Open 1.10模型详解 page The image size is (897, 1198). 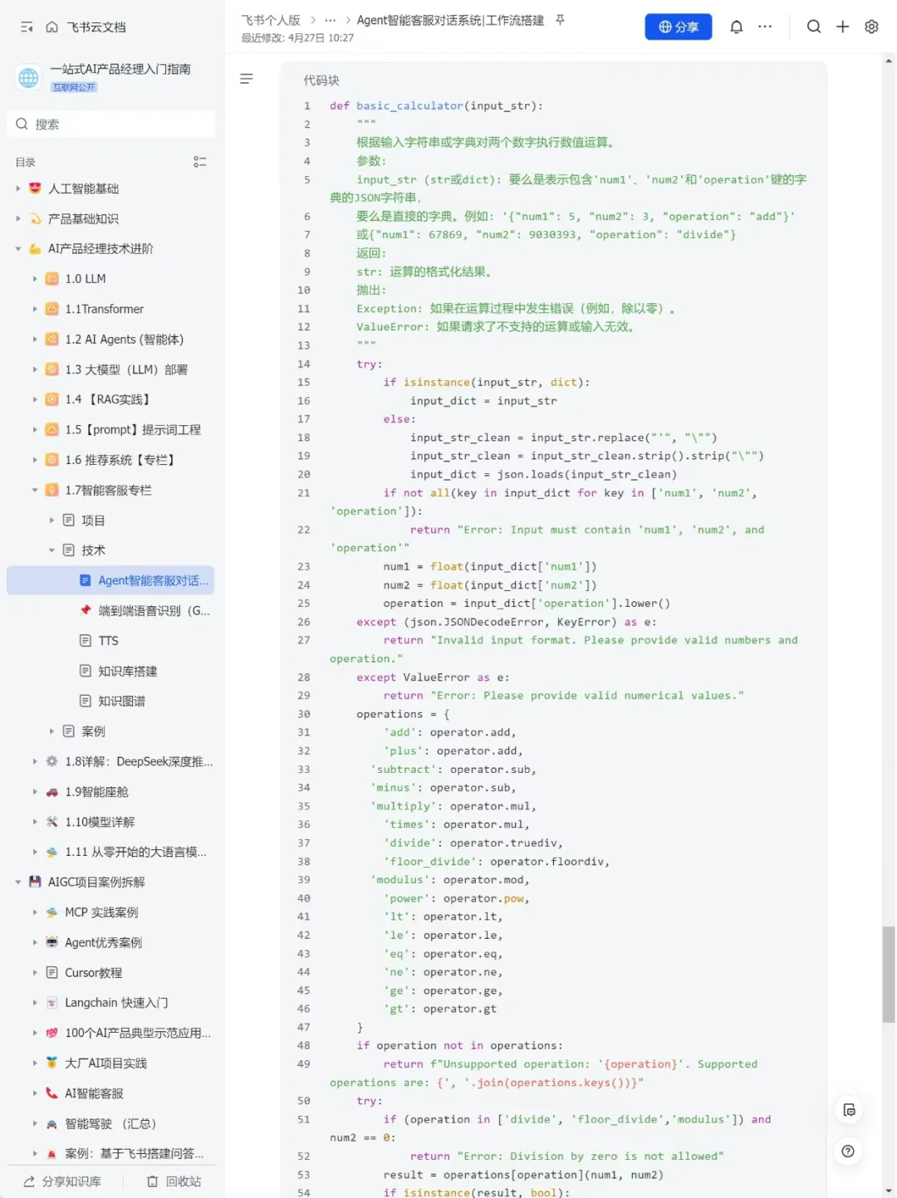(x=100, y=822)
